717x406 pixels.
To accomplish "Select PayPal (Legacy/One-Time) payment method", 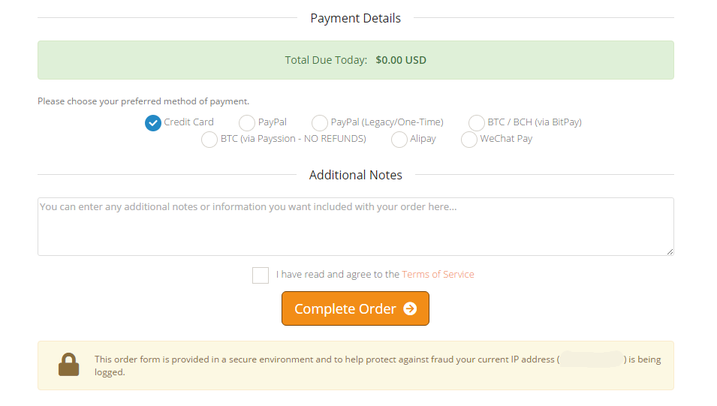I will point(320,123).
